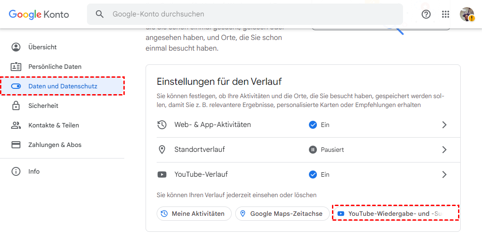Click the Kontakte & Teilen people icon
This screenshot has width=482, height=238.
(x=16, y=125)
